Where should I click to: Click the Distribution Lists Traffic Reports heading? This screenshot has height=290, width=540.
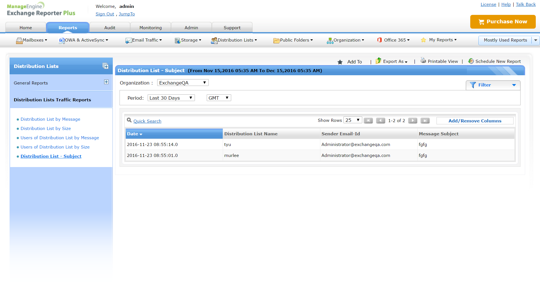pos(52,100)
